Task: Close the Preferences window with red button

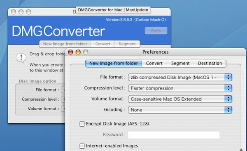Action: pos(70,52)
